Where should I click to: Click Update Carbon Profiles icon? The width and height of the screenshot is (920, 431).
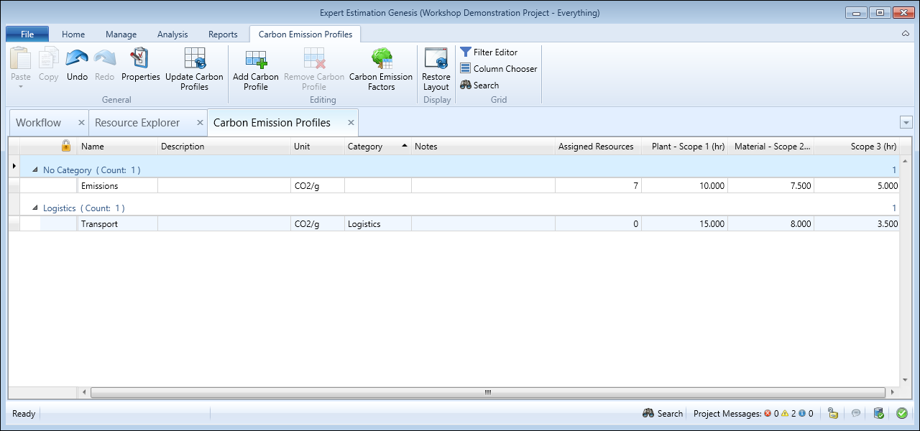[194, 60]
